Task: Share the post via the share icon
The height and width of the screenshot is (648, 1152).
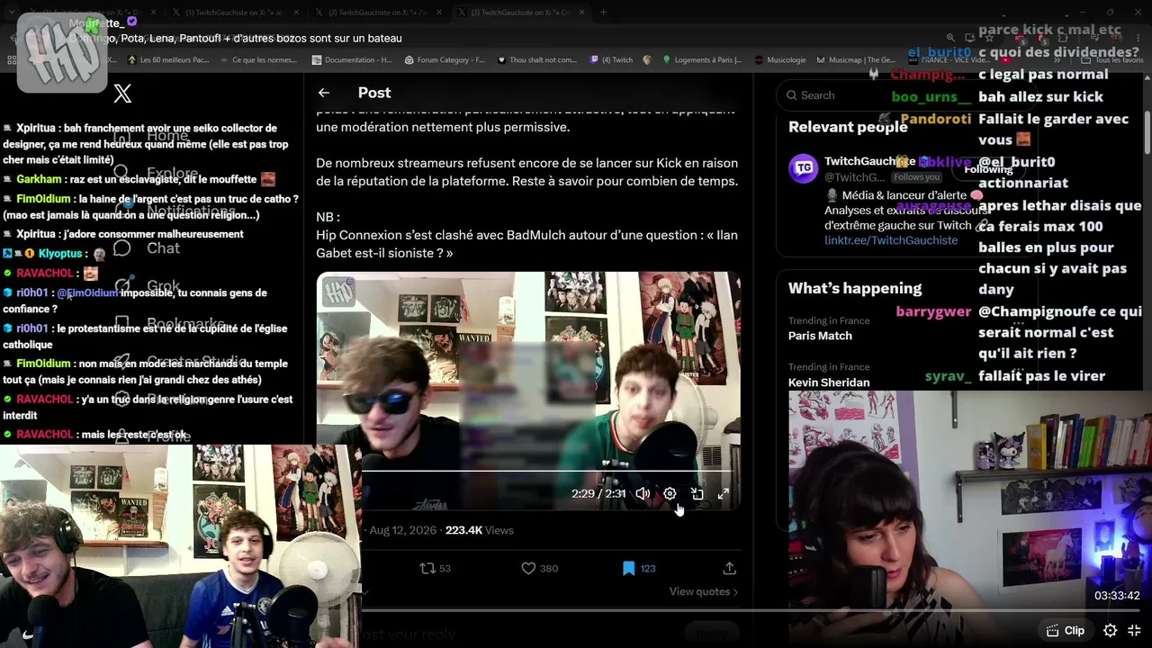Action: click(729, 568)
